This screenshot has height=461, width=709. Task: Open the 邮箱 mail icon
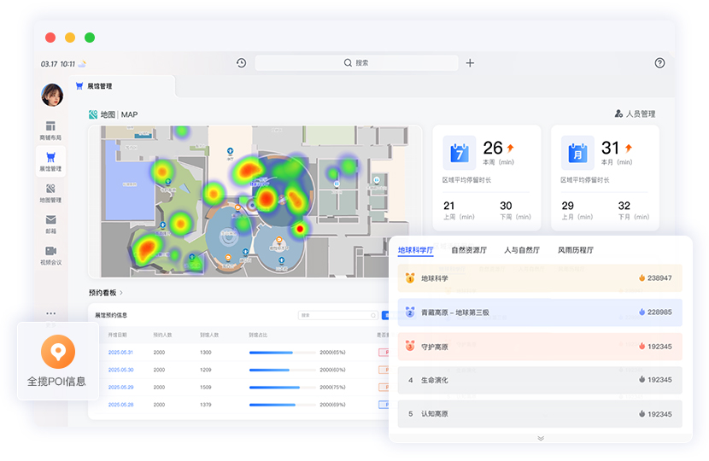coord(50,224)
